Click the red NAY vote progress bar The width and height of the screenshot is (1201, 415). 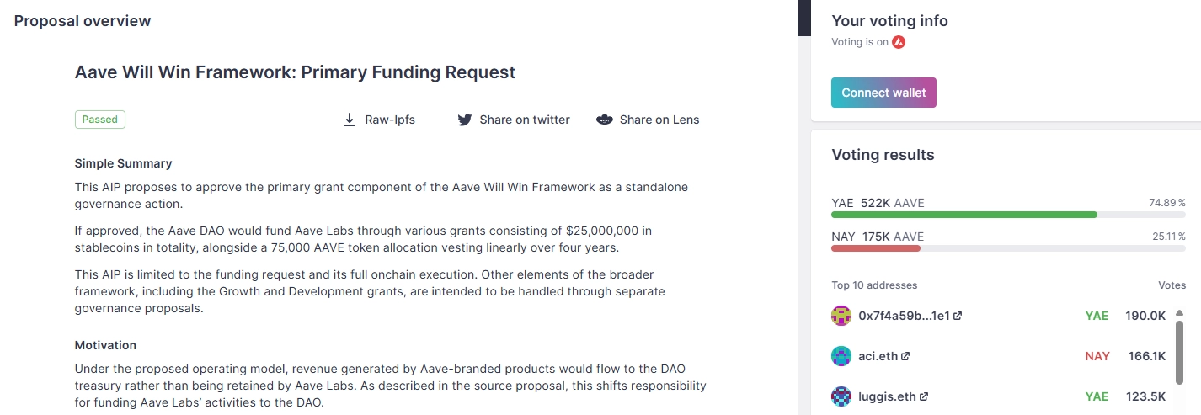click(x=876, y=248)
